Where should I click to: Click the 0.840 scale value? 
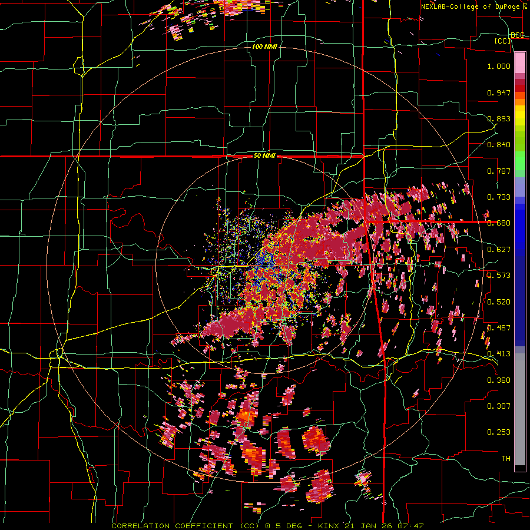click(x=499, y=145)
